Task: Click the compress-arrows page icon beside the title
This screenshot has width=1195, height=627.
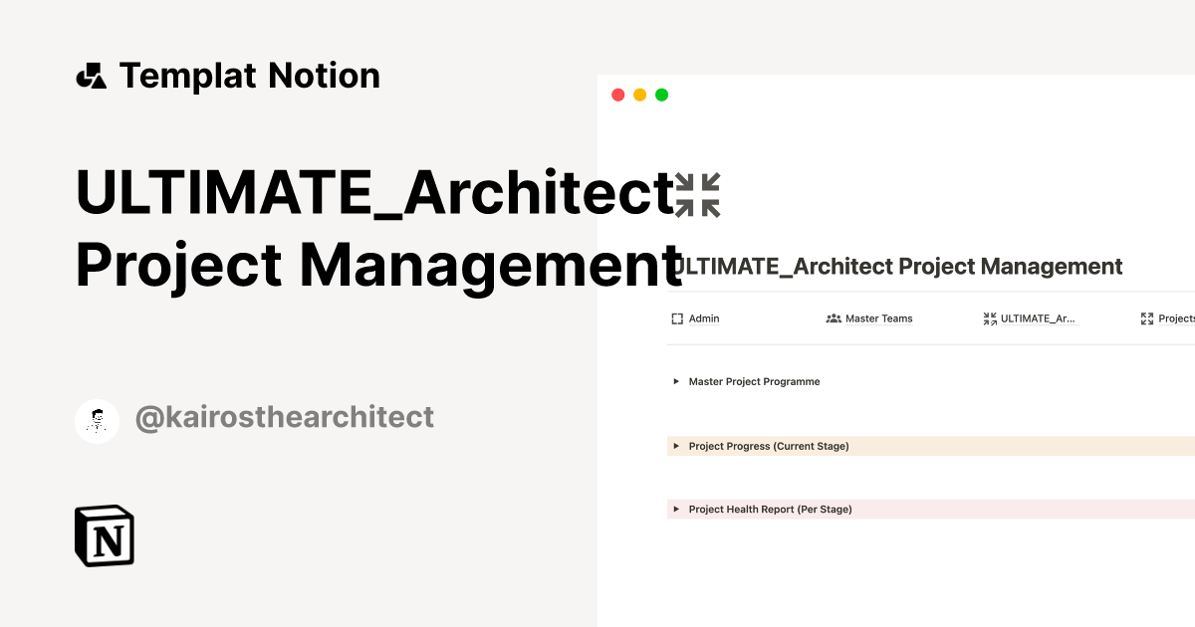Action: pos(699,194)
